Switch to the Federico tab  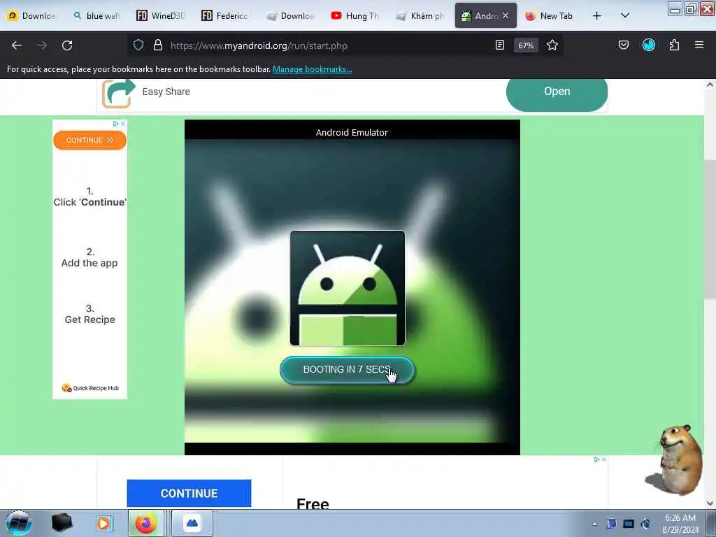click(227, 16)
